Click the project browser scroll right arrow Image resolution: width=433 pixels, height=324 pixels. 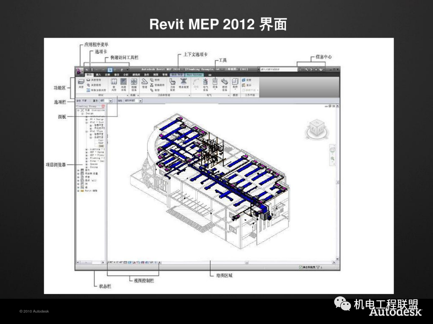(x=103, y=262)
